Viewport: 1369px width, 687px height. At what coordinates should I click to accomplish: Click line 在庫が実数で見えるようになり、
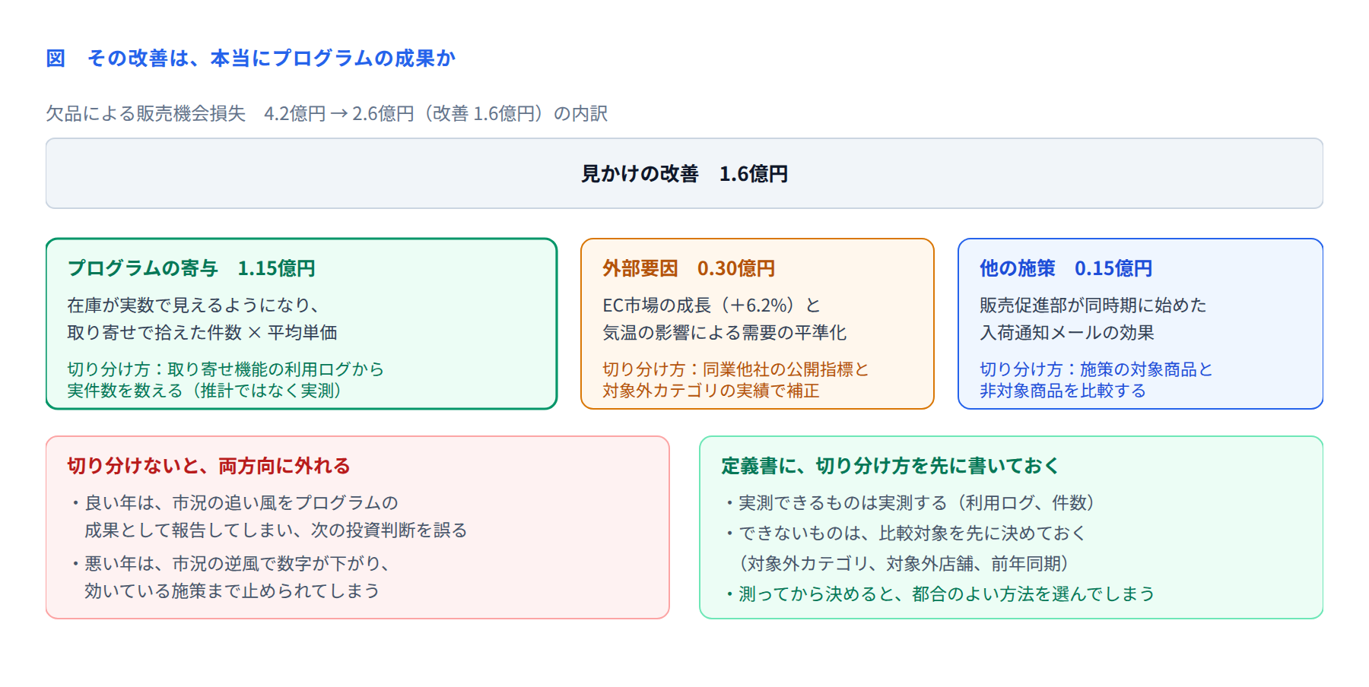(x=193, y=305)
